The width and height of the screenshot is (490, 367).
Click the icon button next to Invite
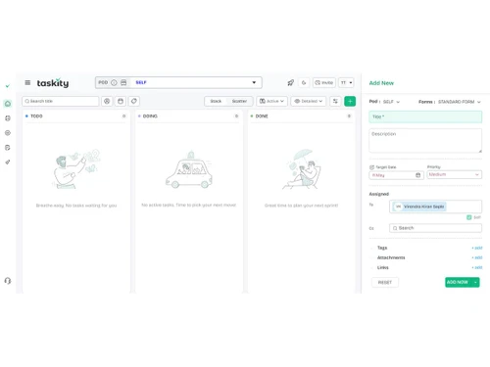click(304, 82)
